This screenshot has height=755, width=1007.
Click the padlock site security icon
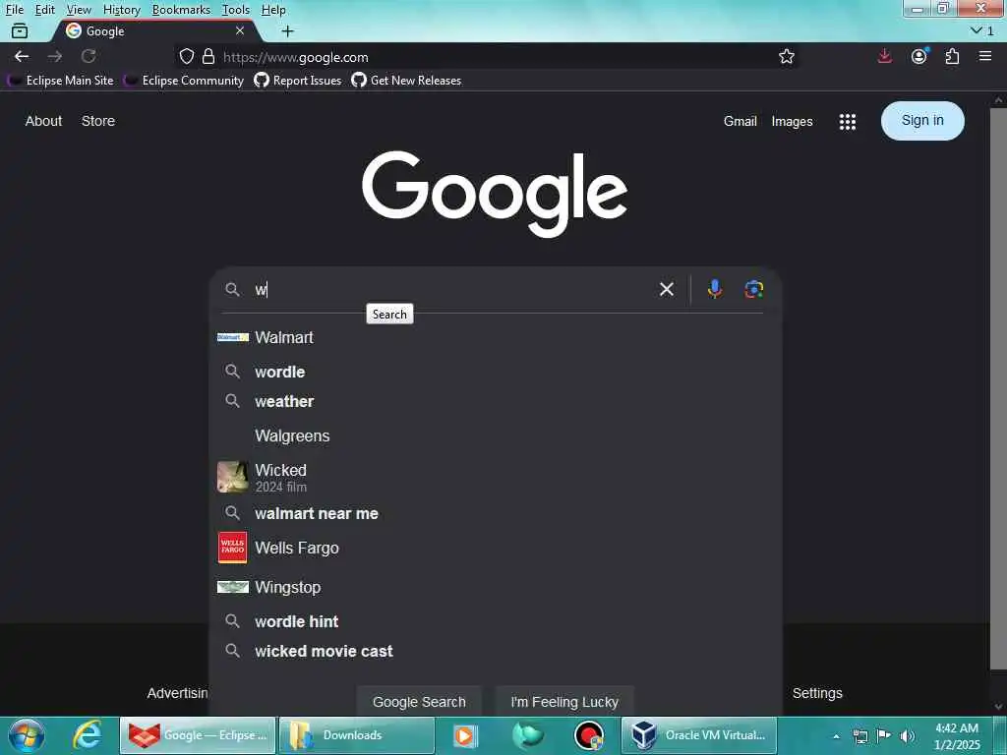208,56
